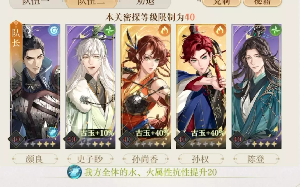Click the 孙权 name label
This screenshot has height=187, width=300.
coord(200,159)
